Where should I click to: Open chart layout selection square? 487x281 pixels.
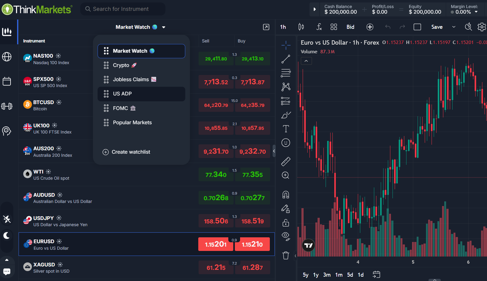coord(417,27)
